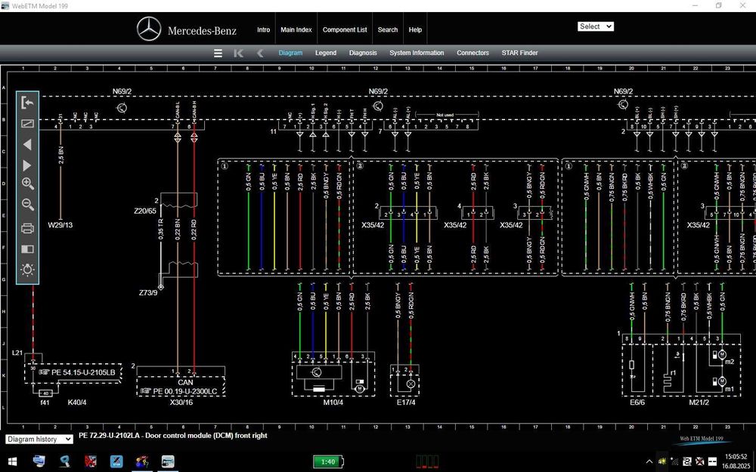Open the Help menu

tap(415, 29)
